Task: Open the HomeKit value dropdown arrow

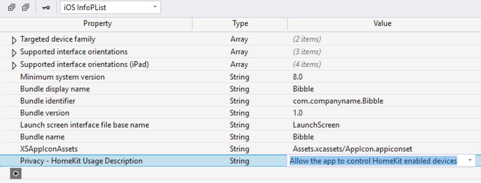Action: [x=470, y=161]
